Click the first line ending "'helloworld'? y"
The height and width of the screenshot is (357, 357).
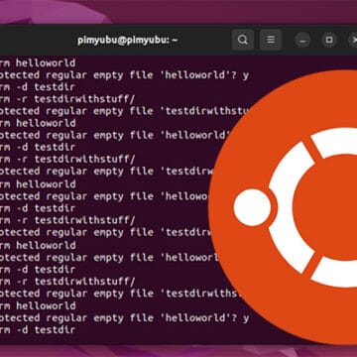[x=124, y=75]
